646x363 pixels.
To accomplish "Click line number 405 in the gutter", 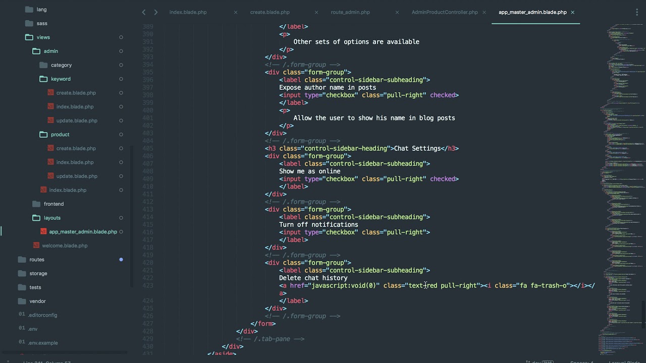I will click(x=148, y=148).
